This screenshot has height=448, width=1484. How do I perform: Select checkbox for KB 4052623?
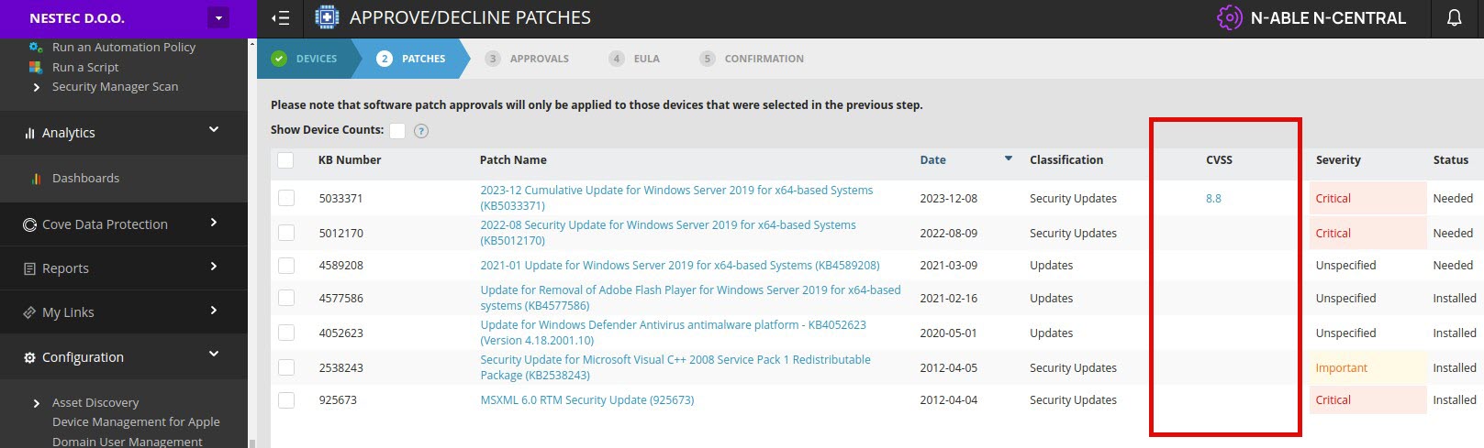click(x=286, y=333)
